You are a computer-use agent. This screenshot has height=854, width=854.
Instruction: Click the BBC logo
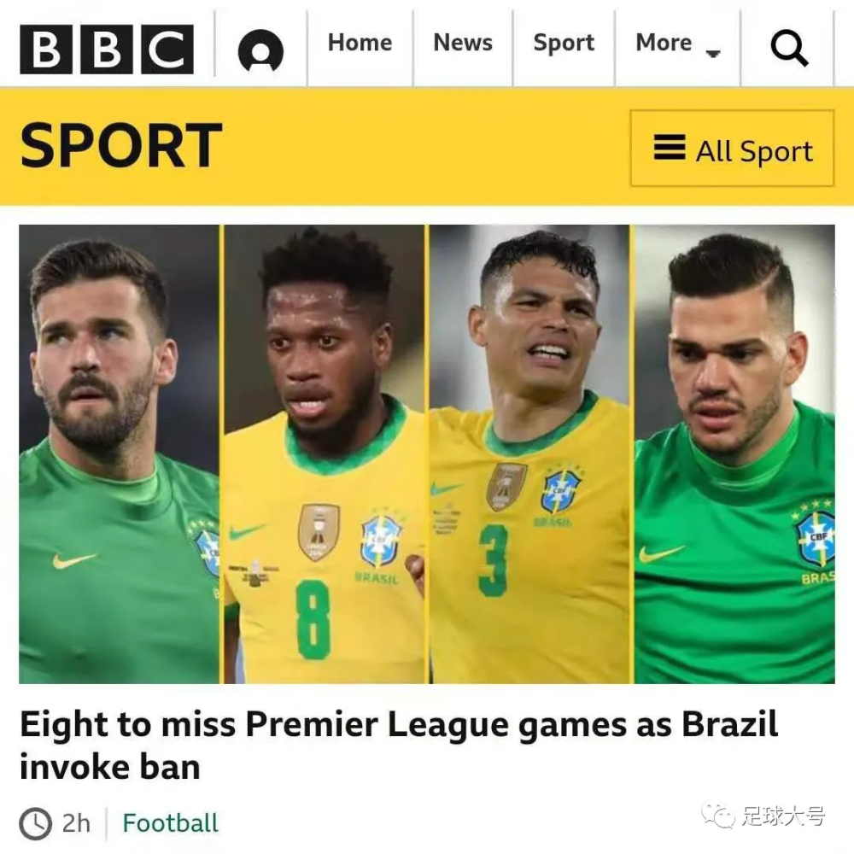tap(106, 49)
